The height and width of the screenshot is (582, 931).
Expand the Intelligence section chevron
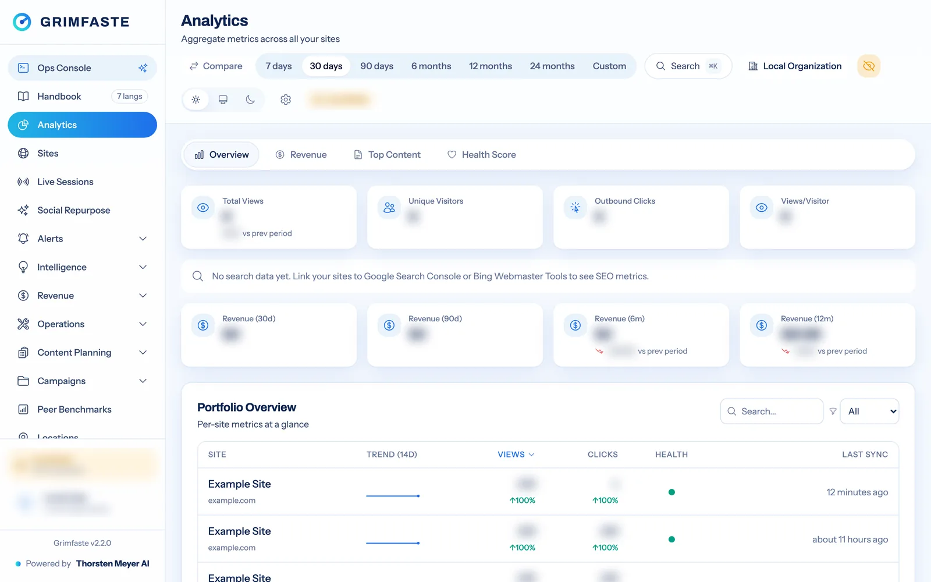[143, 268]
